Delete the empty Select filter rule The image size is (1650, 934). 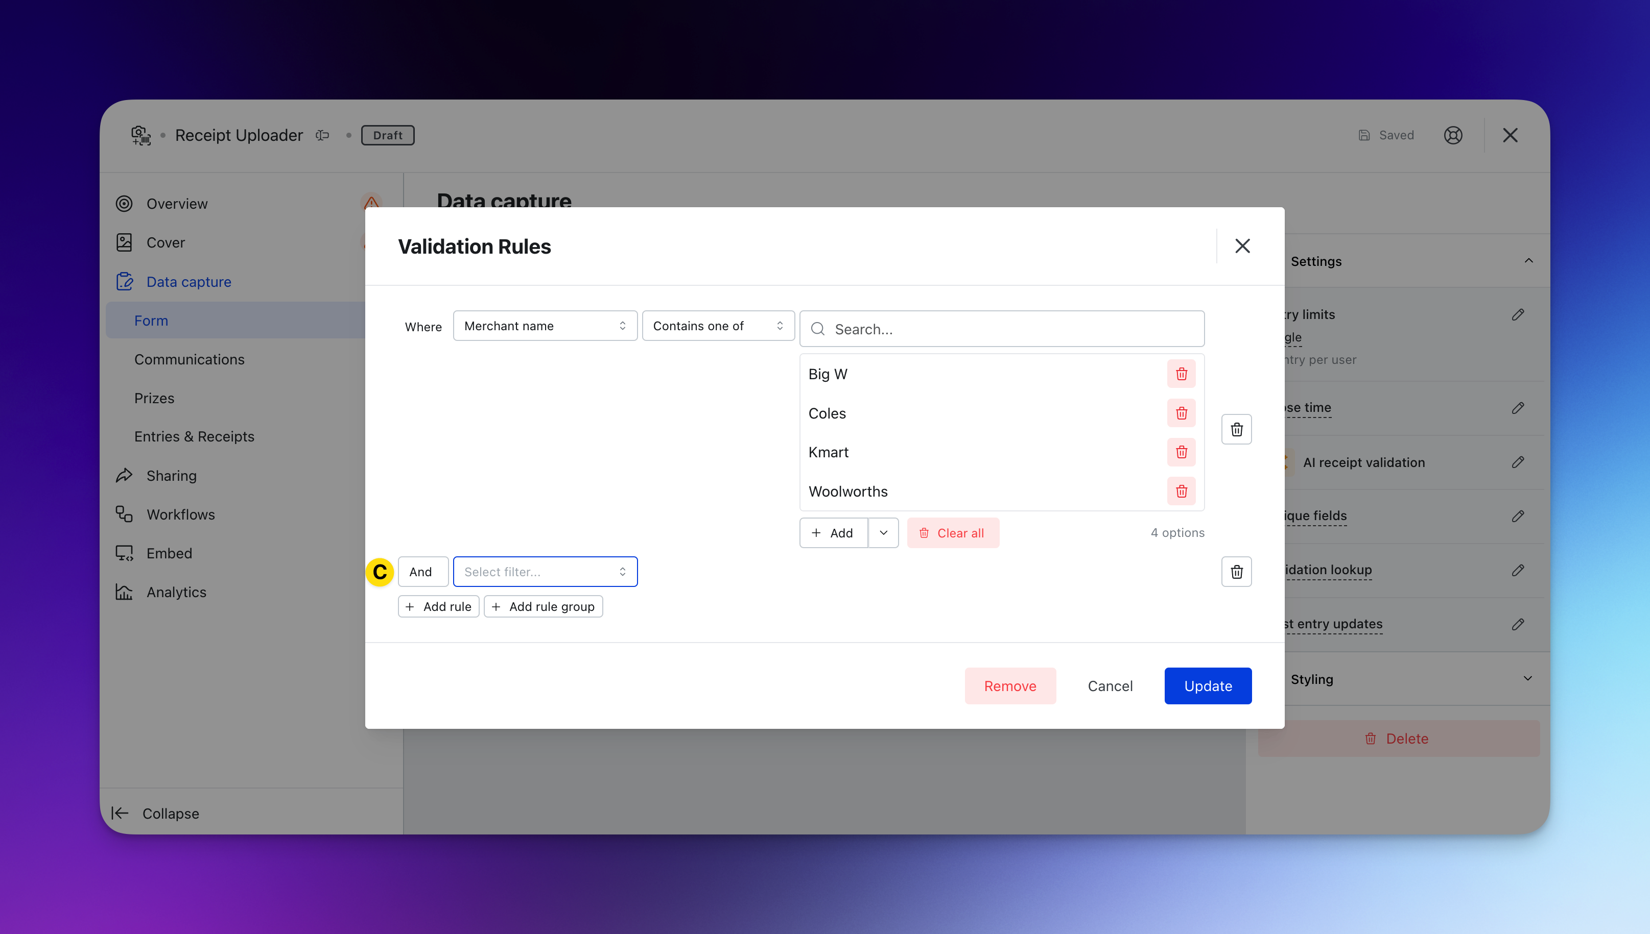(x=1236, y=572)
